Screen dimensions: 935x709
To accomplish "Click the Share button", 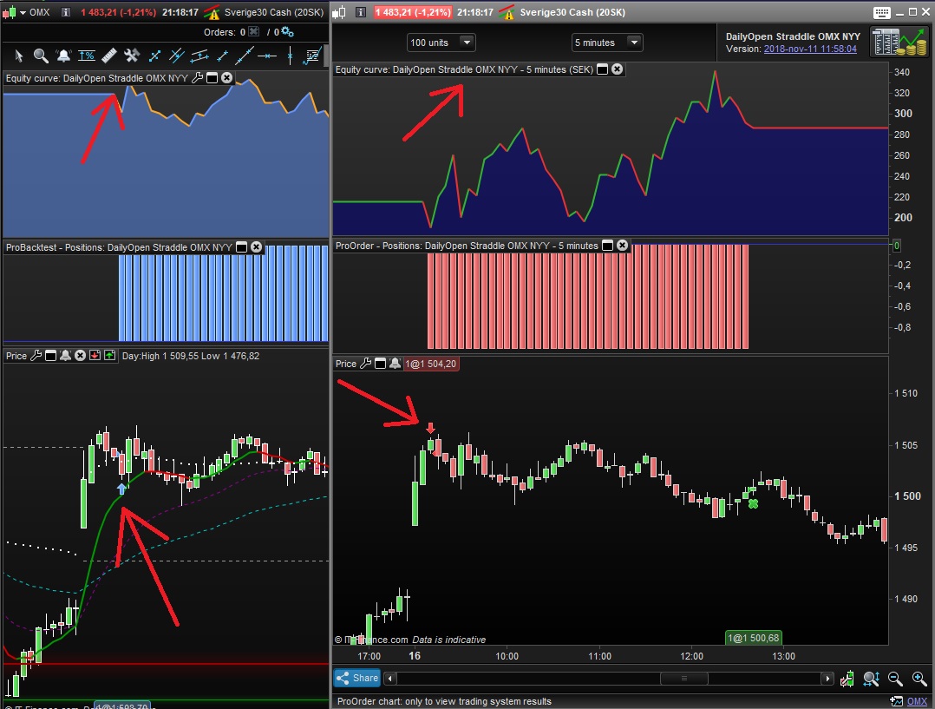I will [x=357, y=678].
